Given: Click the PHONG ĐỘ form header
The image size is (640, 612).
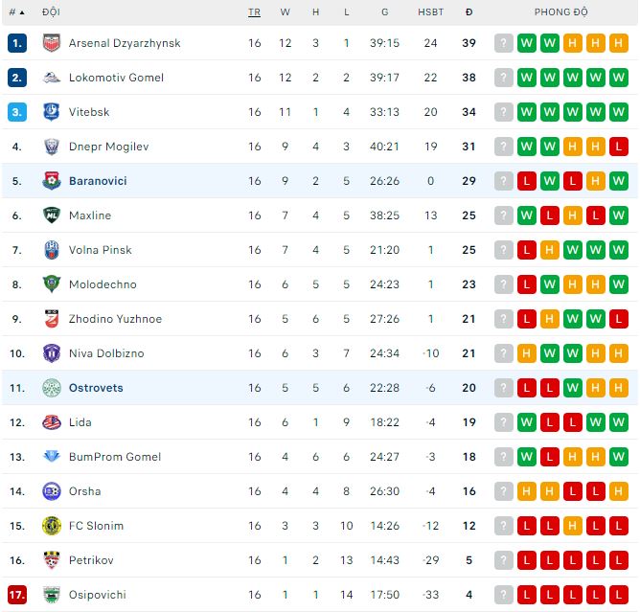Looking at the screenshot, I should (561, 12).
